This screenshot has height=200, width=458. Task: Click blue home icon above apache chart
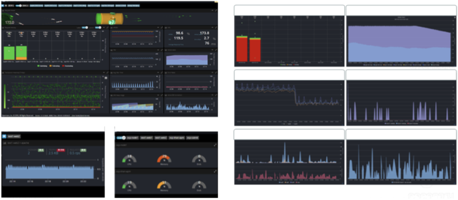point(4,137)
